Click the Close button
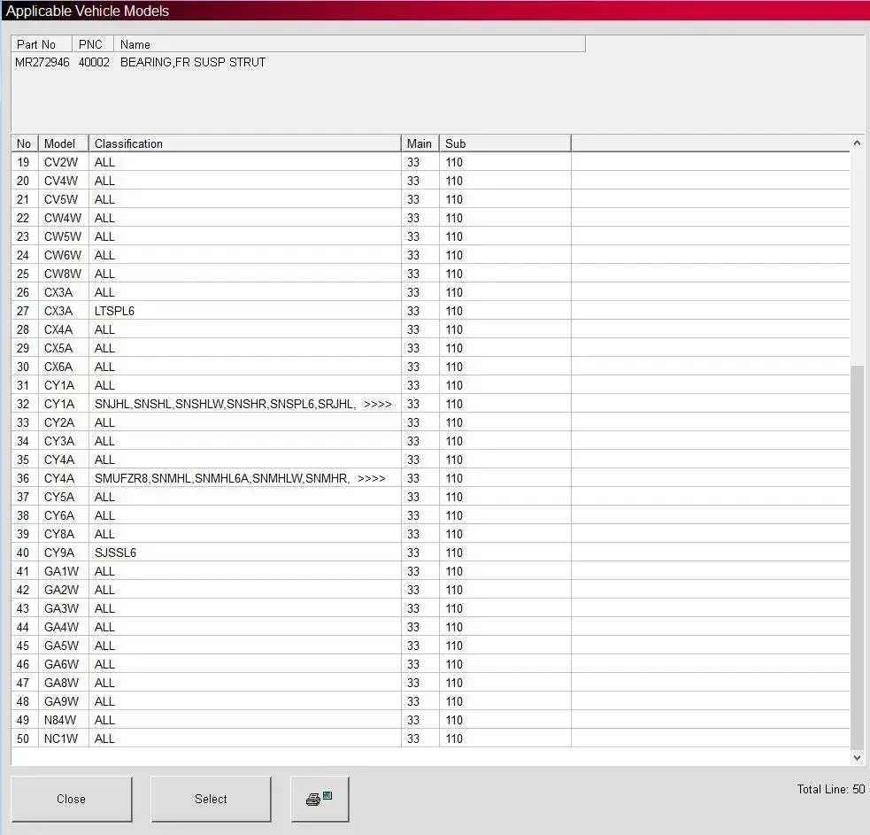The height and width of the screenshot is (835, 870). pos(72,799)
